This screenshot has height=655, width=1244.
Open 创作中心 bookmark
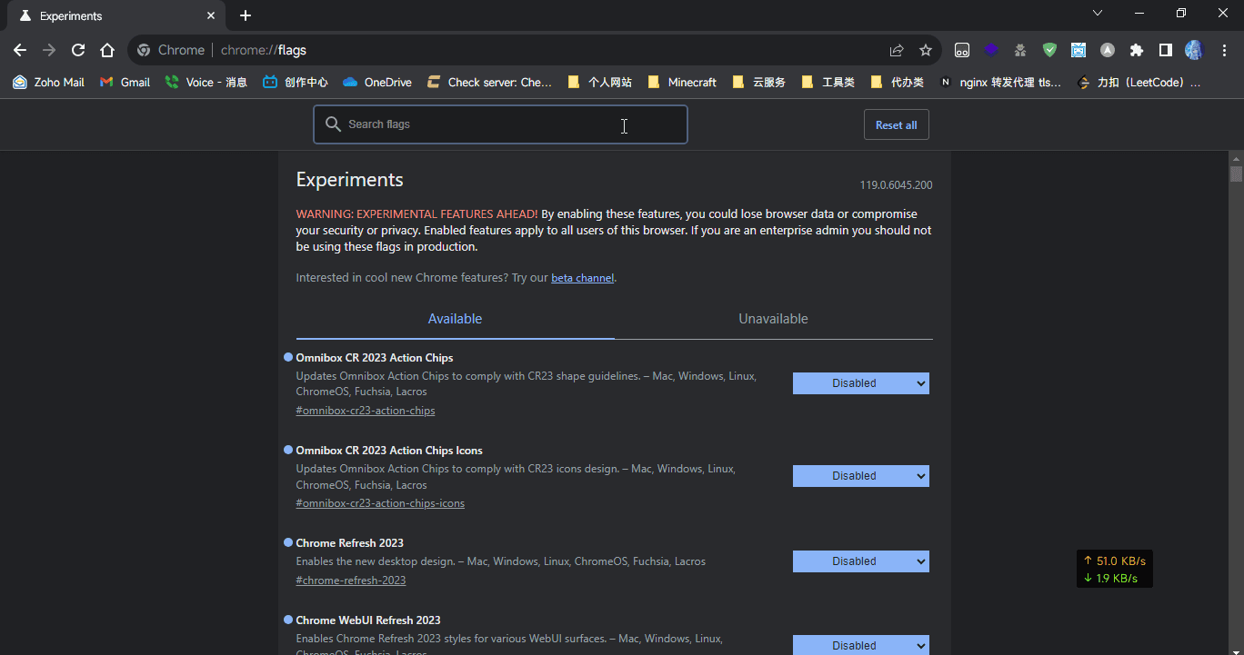(x=295, y=82)
